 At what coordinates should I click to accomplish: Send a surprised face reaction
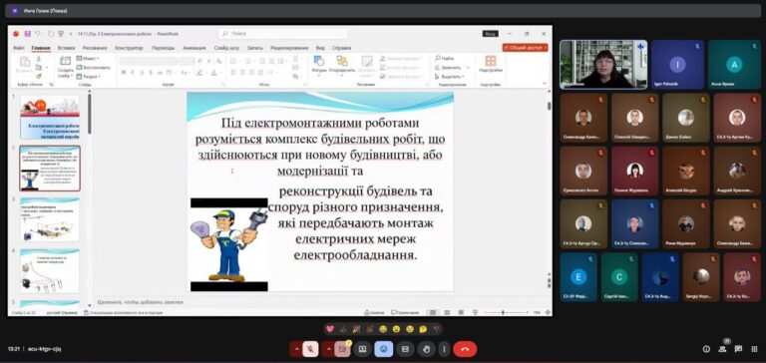396,329
